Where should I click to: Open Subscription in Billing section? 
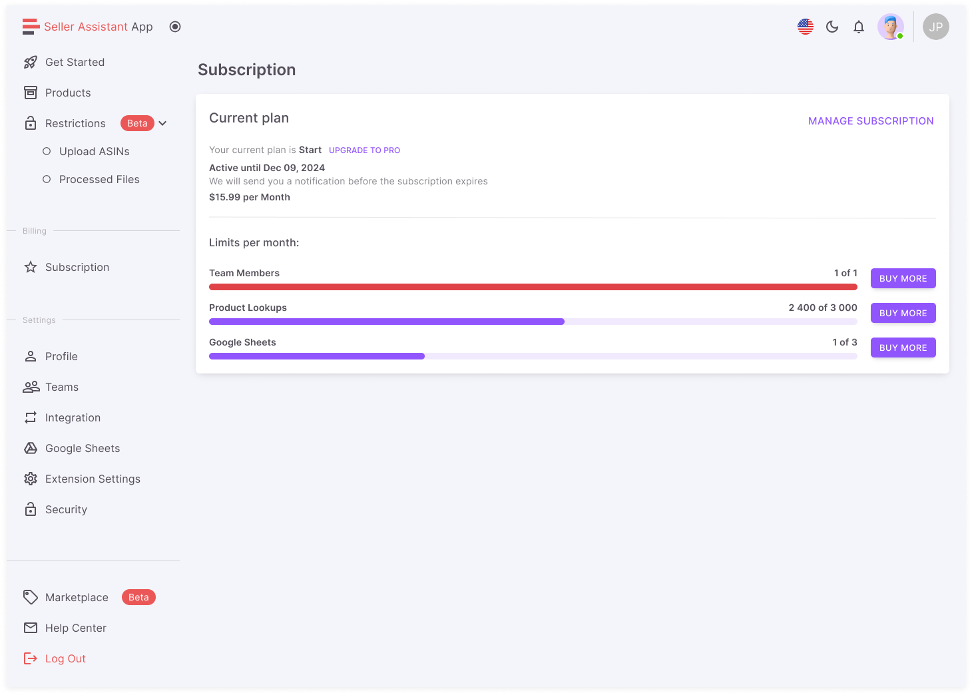tap(77, 267)
